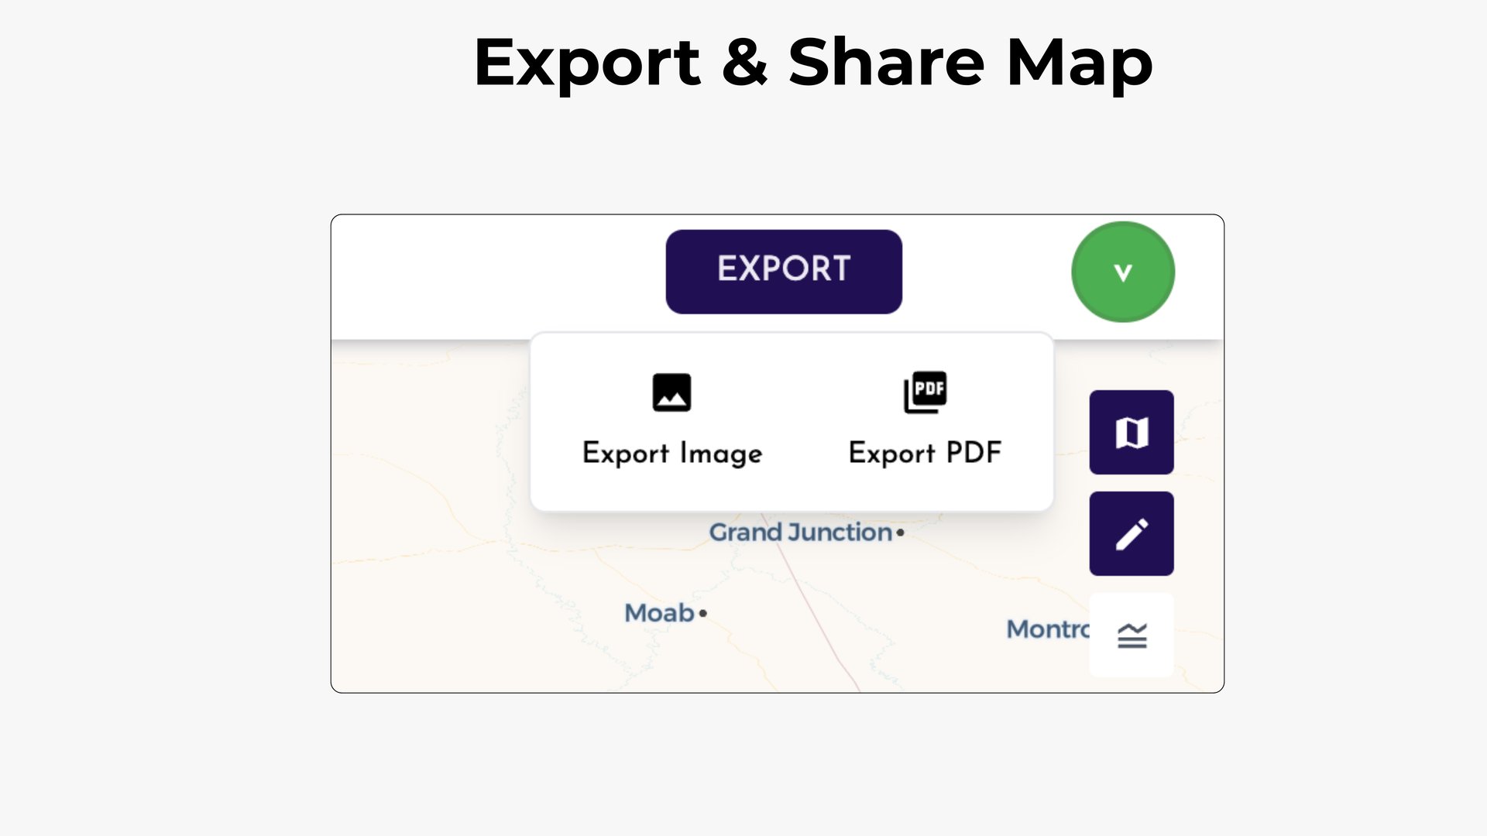The image size is (1487, 836).
Task: Collapse the export dropdown panel
Action: (784, 271)
